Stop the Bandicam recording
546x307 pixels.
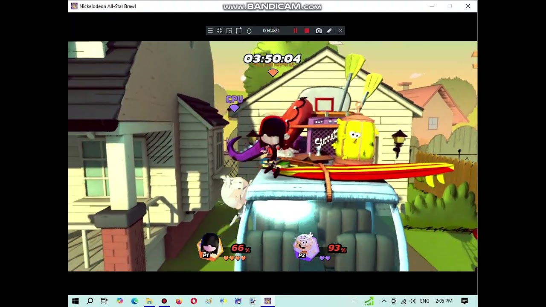[307, 31]
